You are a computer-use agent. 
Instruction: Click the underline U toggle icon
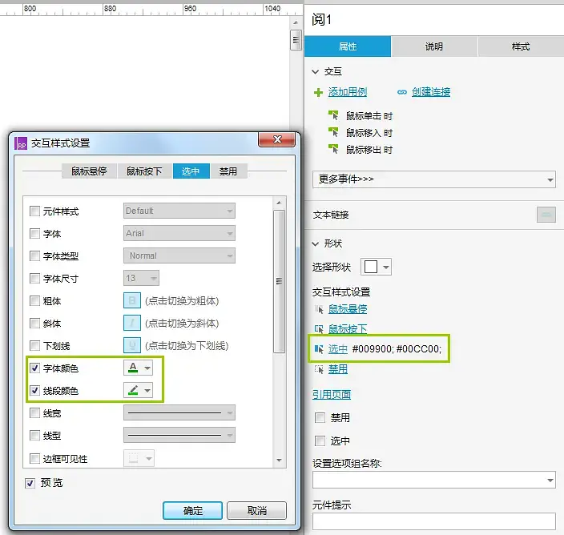(x=132, y=345)
